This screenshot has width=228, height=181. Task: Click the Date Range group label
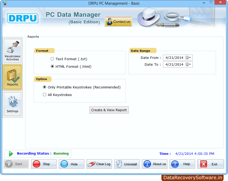tap(141, 51)
